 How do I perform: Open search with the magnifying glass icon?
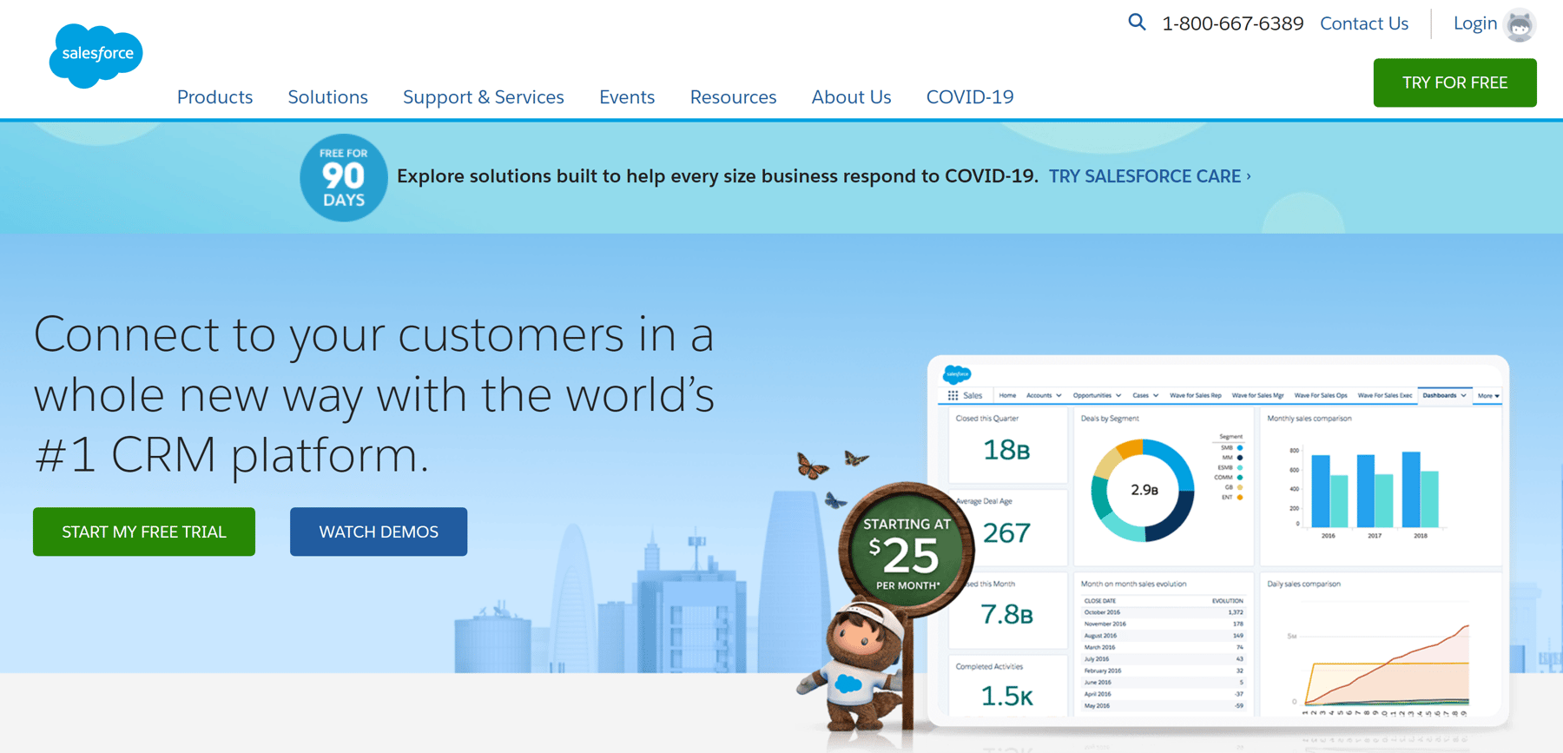coord(1137,23)
